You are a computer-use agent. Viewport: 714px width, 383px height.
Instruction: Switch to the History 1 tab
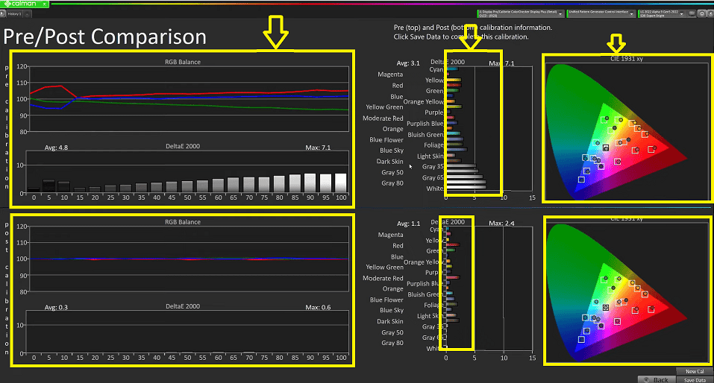(x=15, y=13)
